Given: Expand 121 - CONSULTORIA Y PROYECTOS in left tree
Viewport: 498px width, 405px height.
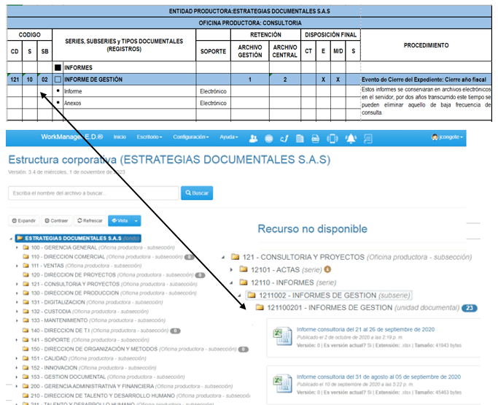Looking at the screenshot, I should click(17, 284).
